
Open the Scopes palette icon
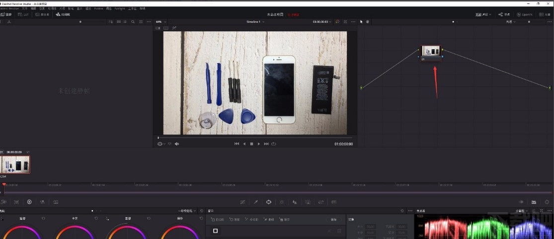[x=534, y=202]
